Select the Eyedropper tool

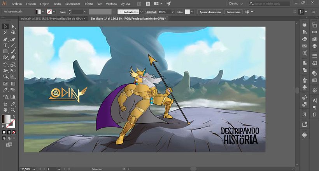(5, 90)
